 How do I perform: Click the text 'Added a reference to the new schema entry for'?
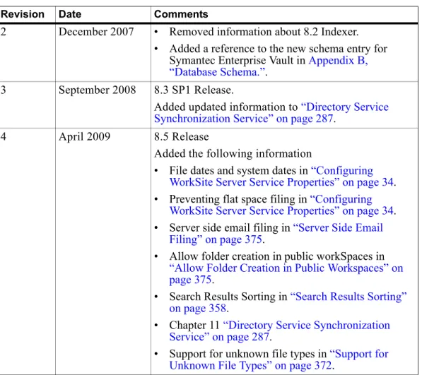click(x=279, y=49)
